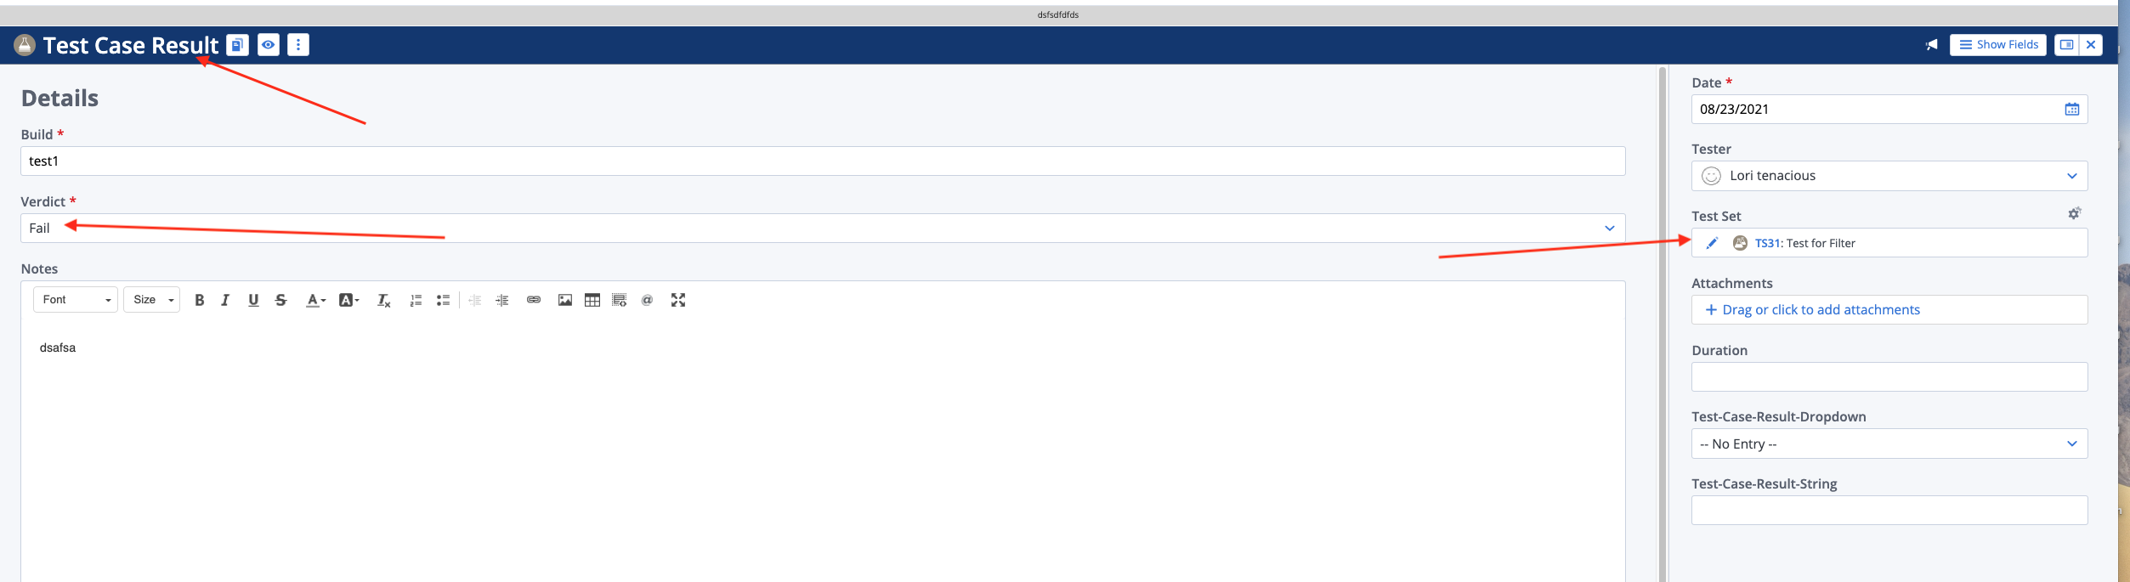Open the Size dropdown in Notes toolbar
Viewport: 2130px width, 582px height.
tap(152, 300)
